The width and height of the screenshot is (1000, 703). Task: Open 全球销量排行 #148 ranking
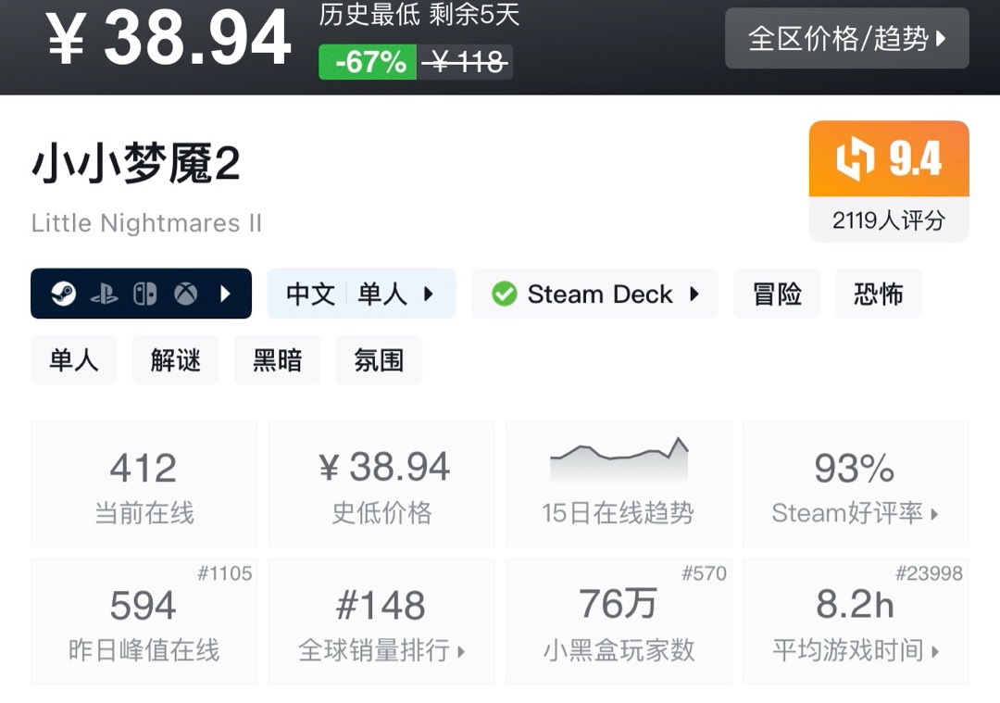[381, 622]
